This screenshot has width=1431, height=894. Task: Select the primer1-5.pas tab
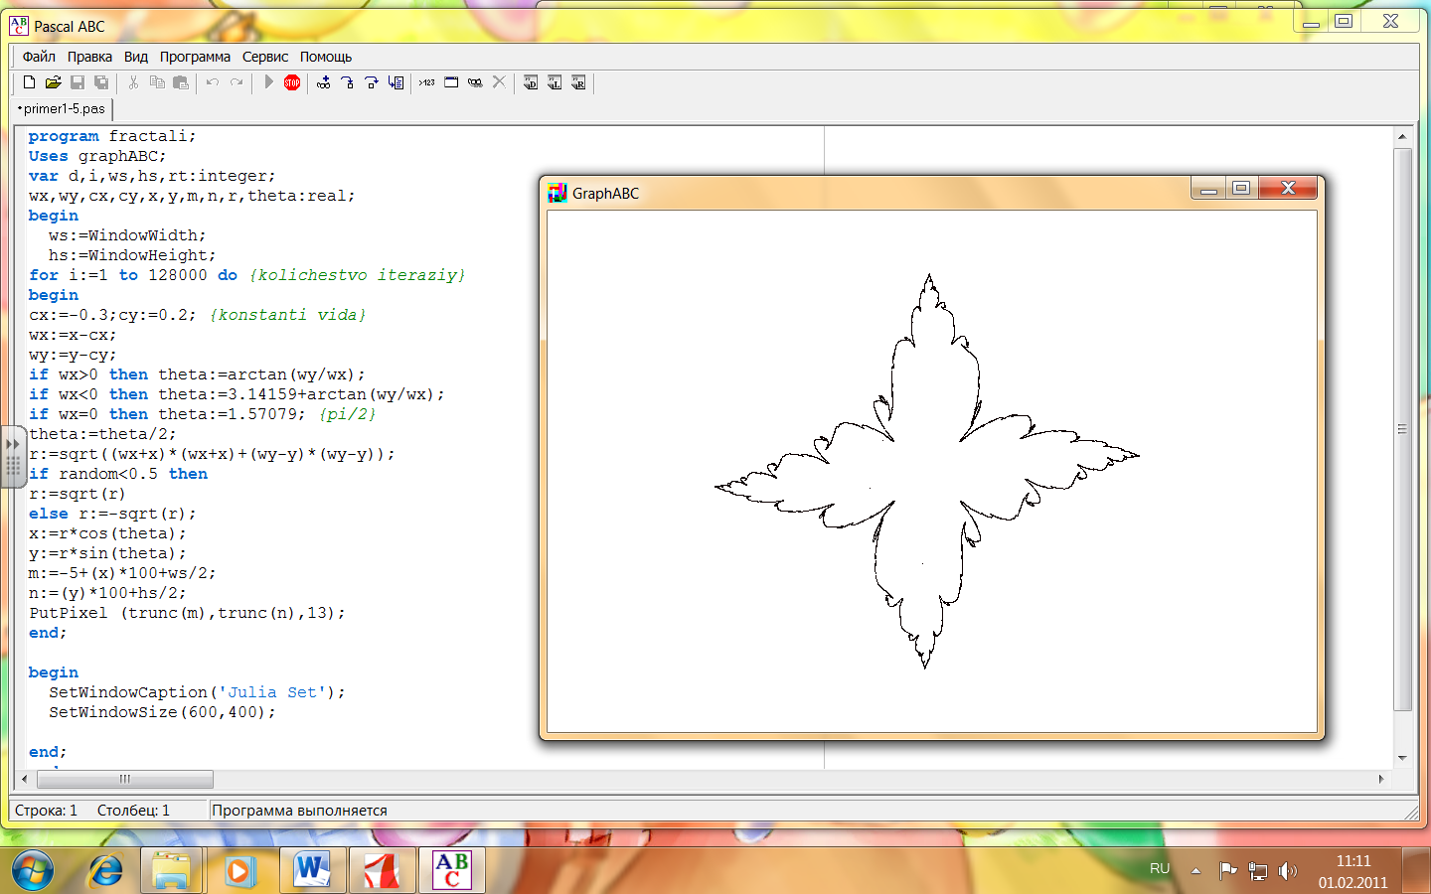(63, 108)
